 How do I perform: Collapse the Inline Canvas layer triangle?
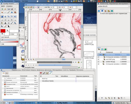click(101, 55)
